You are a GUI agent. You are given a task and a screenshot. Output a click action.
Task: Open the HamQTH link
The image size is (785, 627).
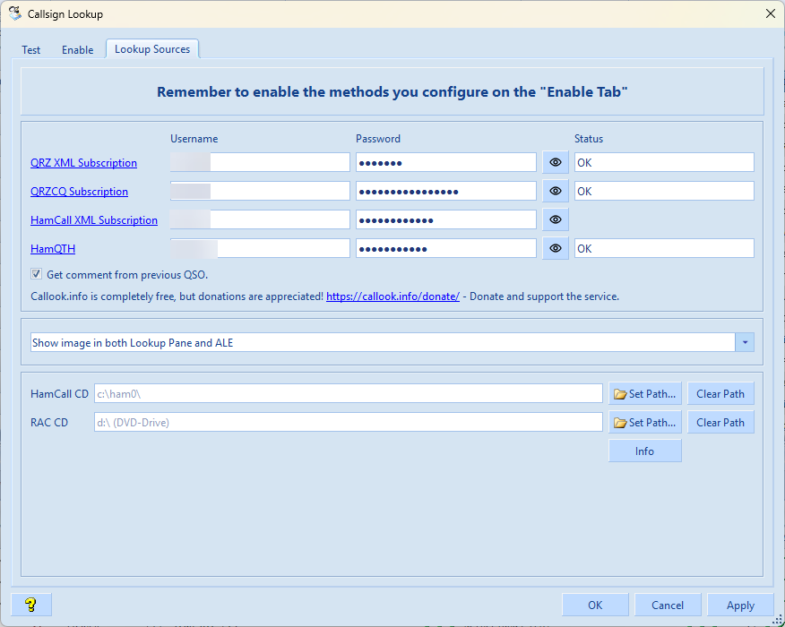[53, 249]
